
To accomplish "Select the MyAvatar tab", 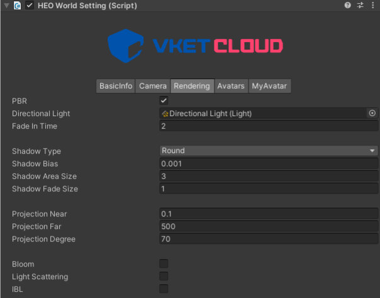I will pyautogui.click(x=269, y=86).
